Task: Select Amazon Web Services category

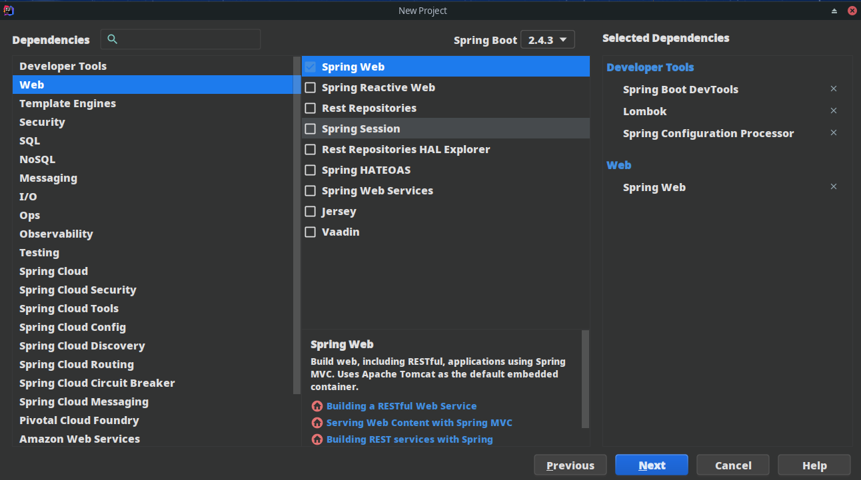Action: point(153,439)
